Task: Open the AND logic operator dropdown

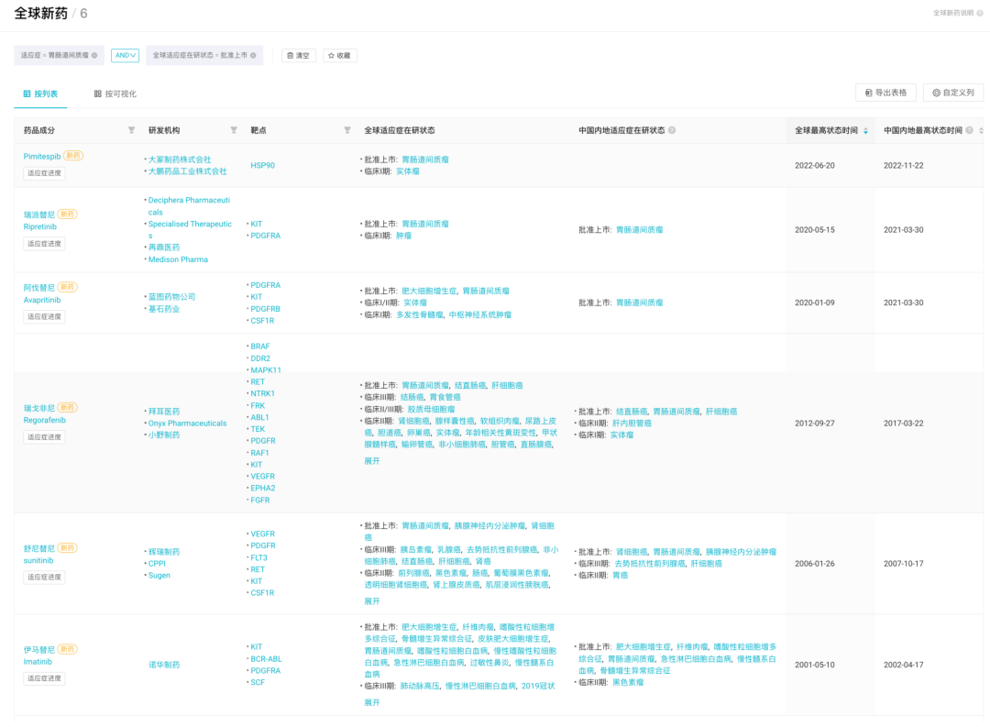Action: point(125,56)
